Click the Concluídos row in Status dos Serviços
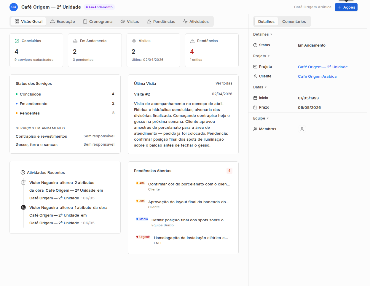This screenshot has height=286, width=370. click(65, 94)
